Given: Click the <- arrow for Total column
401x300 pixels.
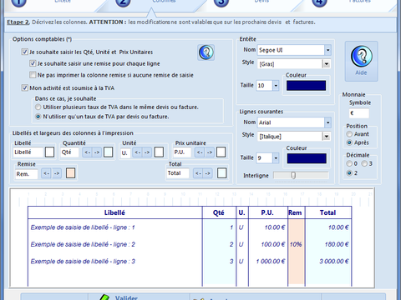Looking at the screenshot, I should coord(198,173).
